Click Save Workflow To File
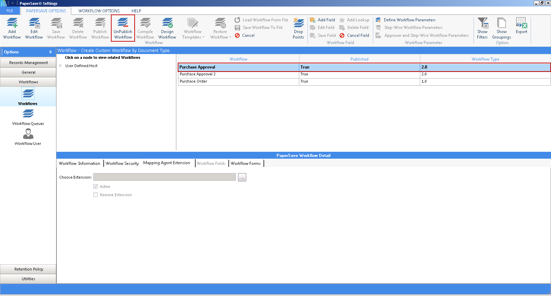 coord(259,28)
